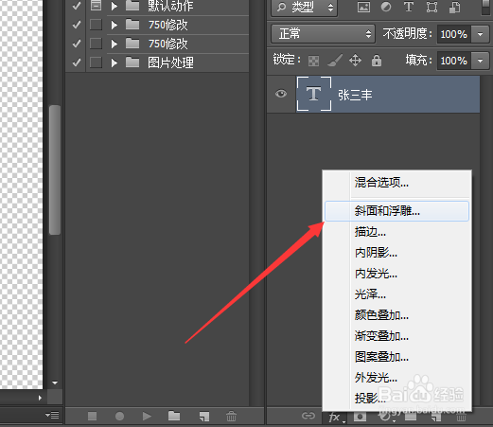Lock transparent pixels of the layer

tap(313, 61)
